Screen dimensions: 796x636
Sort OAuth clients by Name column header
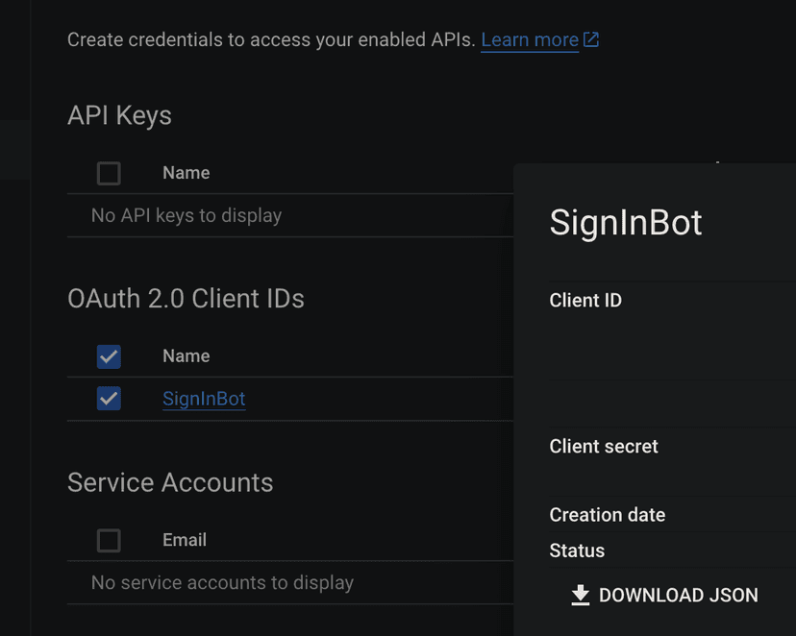(186, 356)
